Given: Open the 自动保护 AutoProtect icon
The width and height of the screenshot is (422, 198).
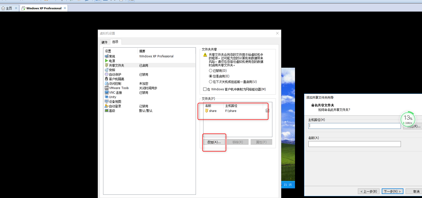Looking at the screenshot, I should tap(107, 74).
